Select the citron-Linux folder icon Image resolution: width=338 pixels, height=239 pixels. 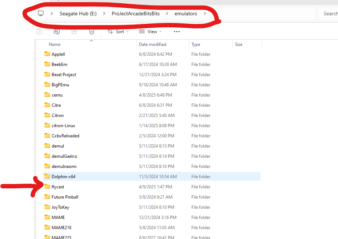click(47, 125)
